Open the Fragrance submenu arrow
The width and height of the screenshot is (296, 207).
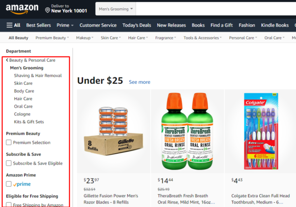[x=175, y=37]
